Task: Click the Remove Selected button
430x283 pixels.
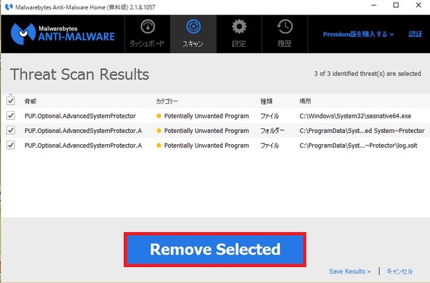Action: pyautogui.click(x=215, y=249)
